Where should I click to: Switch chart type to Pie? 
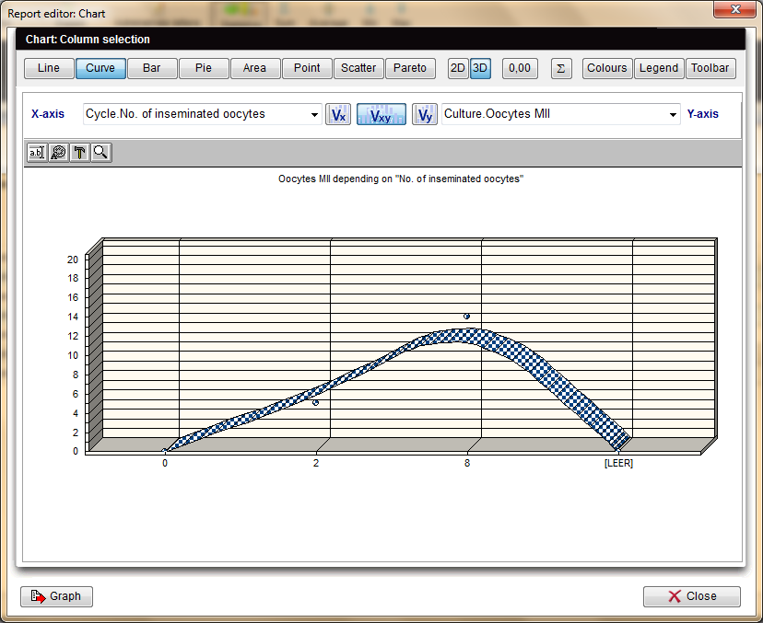[204, 68]
